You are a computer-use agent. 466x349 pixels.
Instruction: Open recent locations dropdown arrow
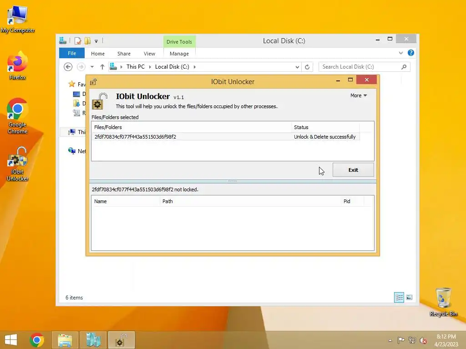[x=92, y=67]
